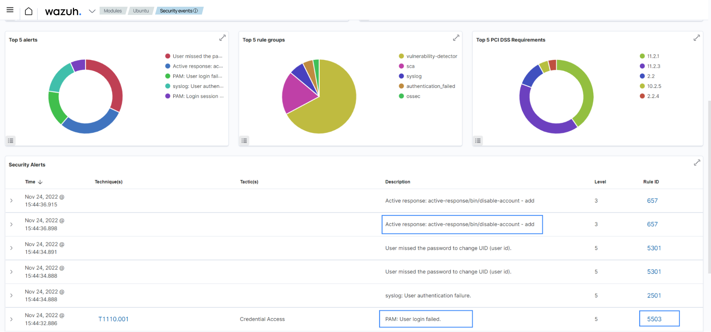Toggle vulnerability-detector legend entry
Image resolution: width=711 pixels, height=332 pixels.
431,56
